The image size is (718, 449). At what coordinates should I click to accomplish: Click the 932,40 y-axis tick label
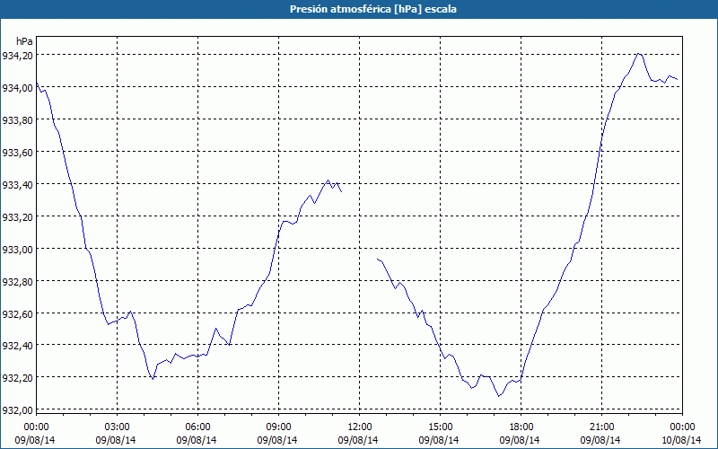click(x=18, y=346)
